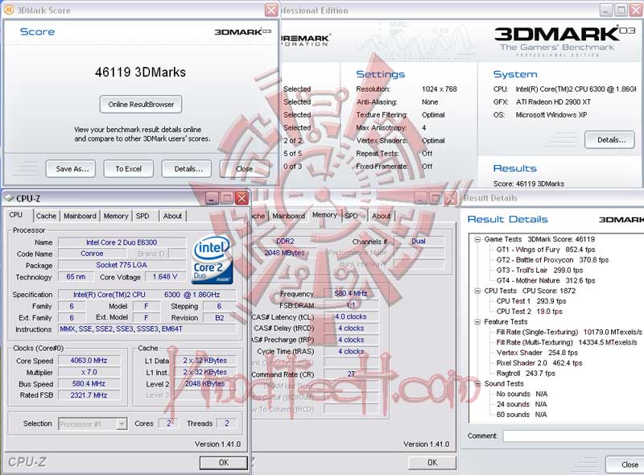Select the CPU tab in front CPU-Z window
Viewport: 644px width, 475px height.
(x=15, y=214)
